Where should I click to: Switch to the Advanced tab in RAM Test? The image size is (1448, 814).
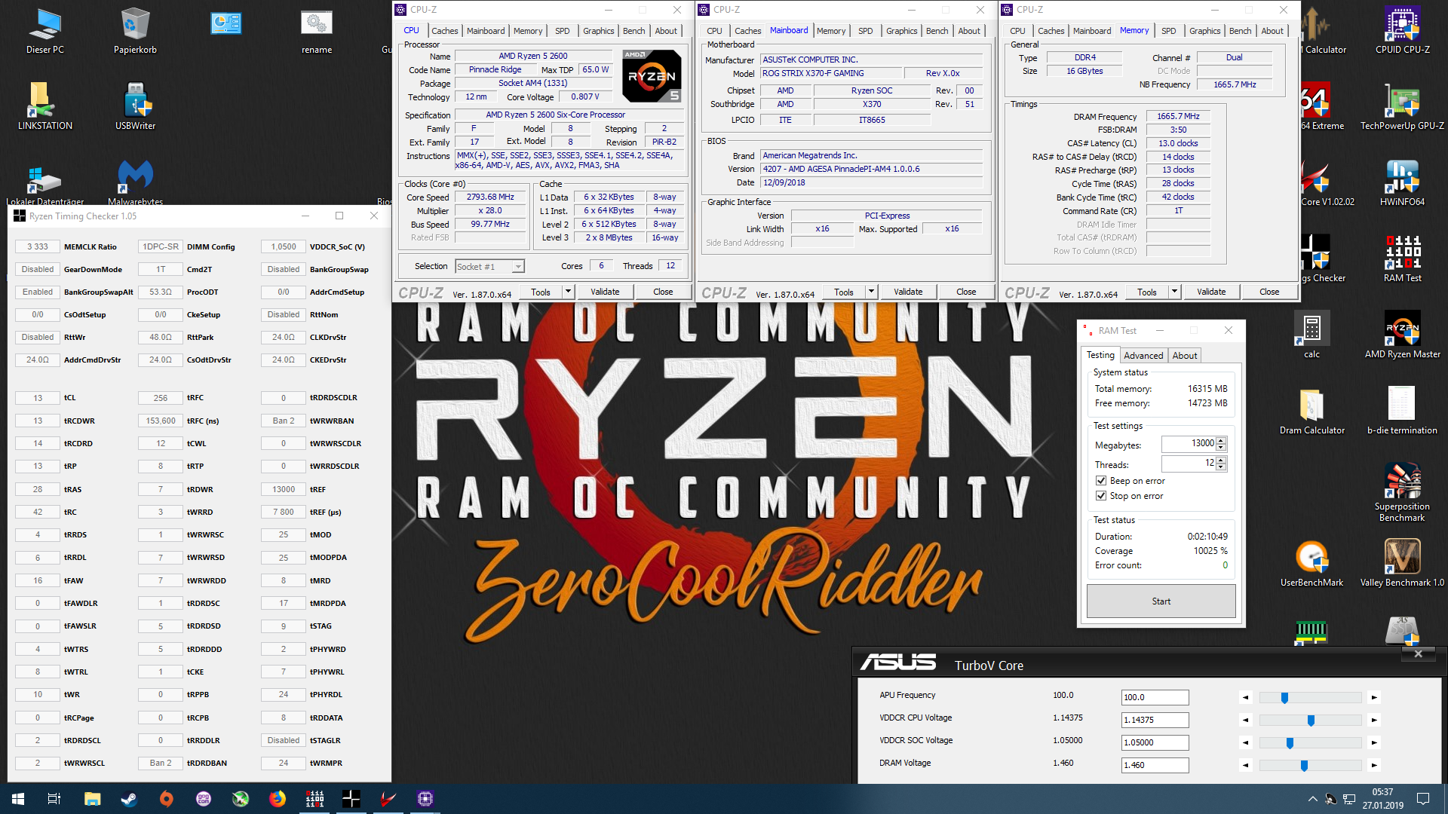[x=1143, y=355]
